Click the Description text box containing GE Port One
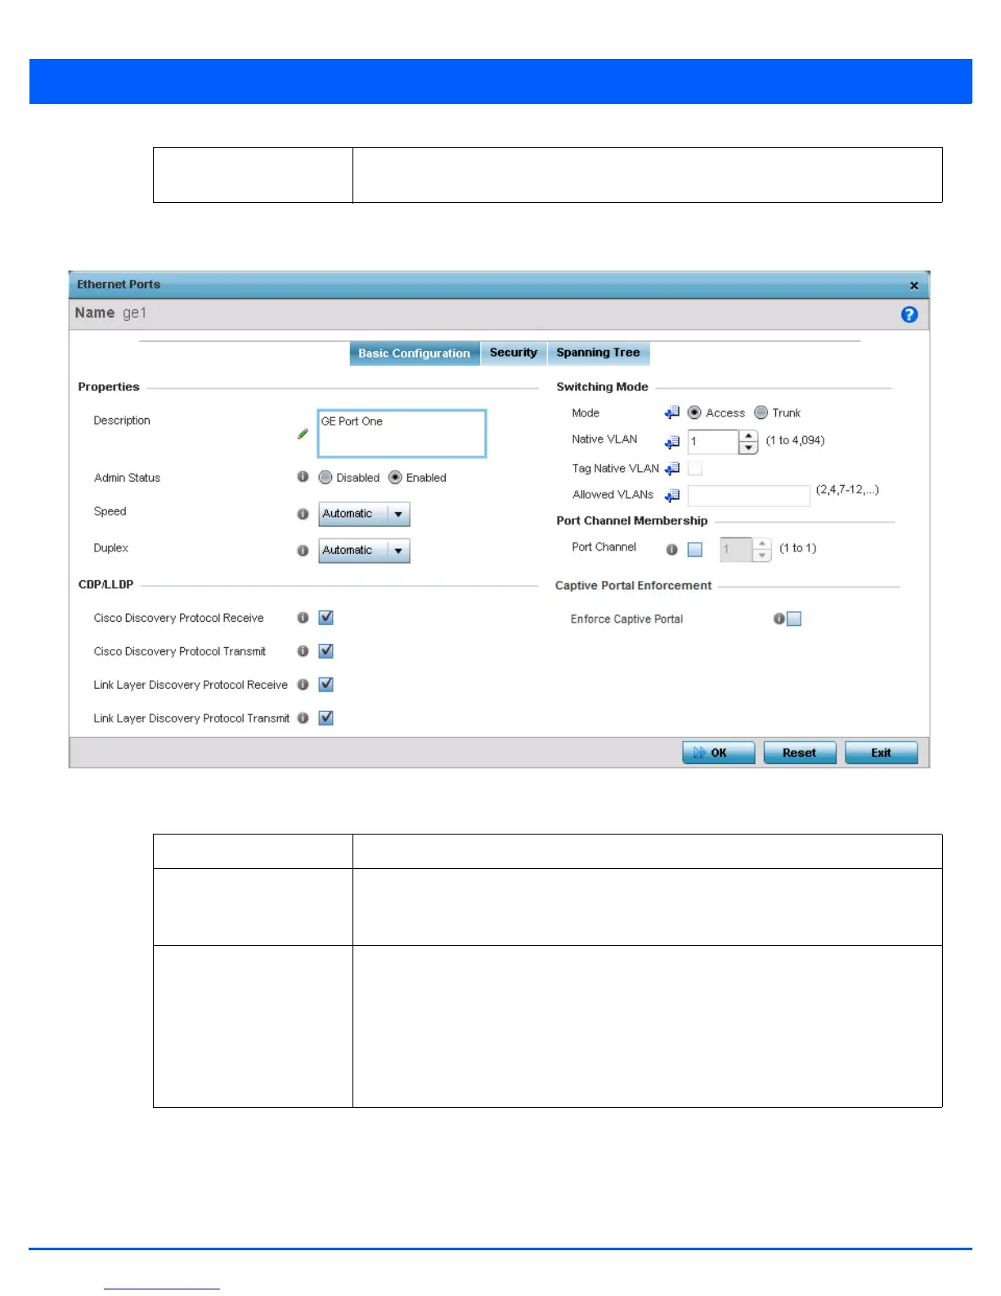This screenshot has height=1296, width=1001. [402, 434]
